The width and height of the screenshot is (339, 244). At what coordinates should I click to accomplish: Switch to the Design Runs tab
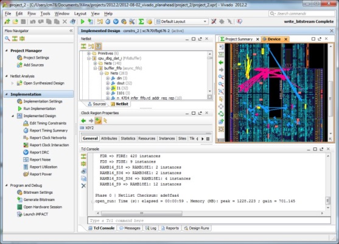click(197, 228)
